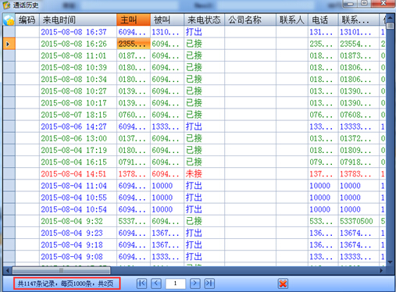The width and height of the screenshot is (396, 292).
Task: Click caller cell 1378... in red row
Action: [134, 174]
